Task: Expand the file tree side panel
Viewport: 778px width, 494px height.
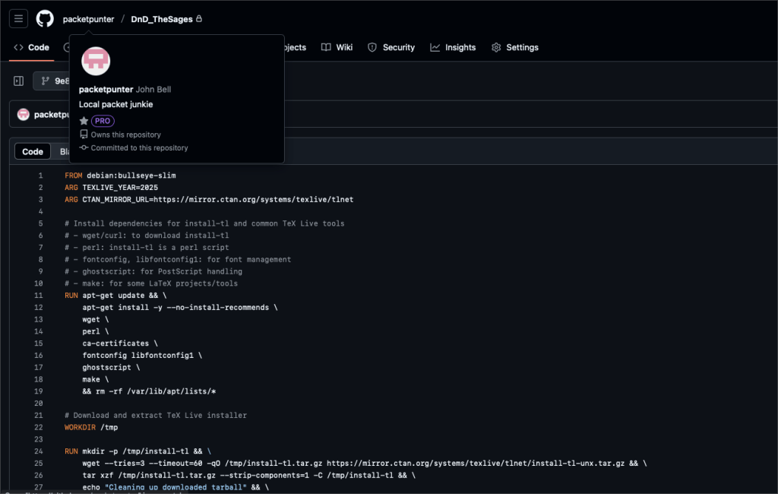Action: [19, 81]
